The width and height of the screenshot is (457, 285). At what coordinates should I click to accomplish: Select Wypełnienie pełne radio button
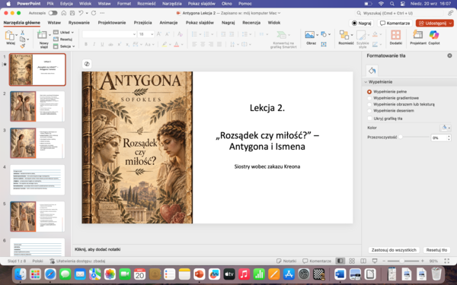click(x=369, y=92)
